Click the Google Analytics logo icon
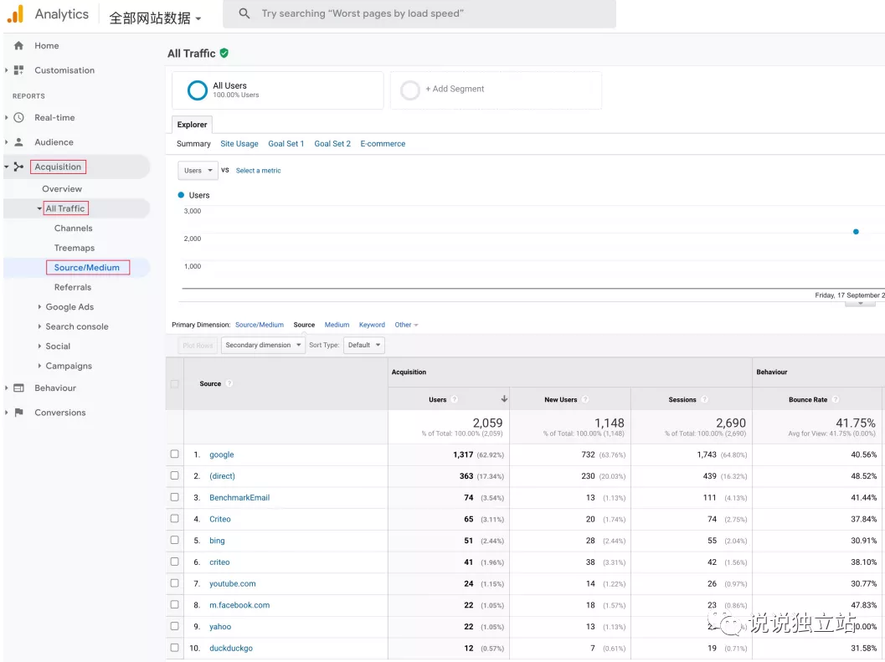The height and width of the screenshot is (662, 885). click(15, 14)
